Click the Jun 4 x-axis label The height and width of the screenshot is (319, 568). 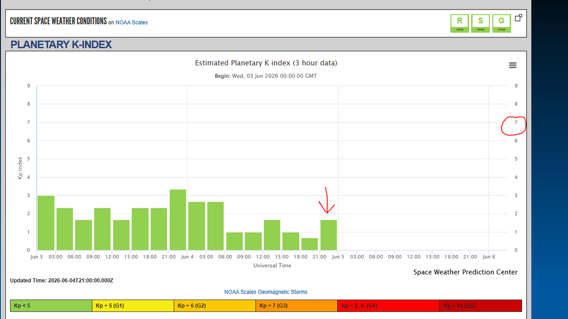[187, 257]
